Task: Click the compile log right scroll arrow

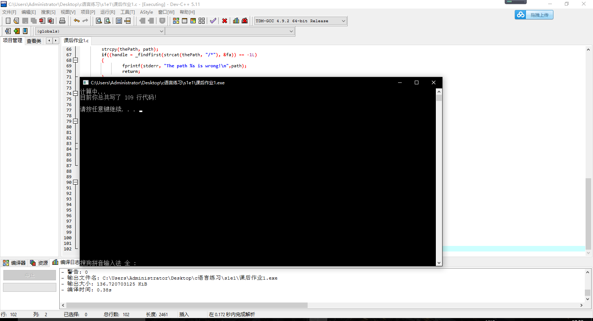Action: tap(581, 305)
